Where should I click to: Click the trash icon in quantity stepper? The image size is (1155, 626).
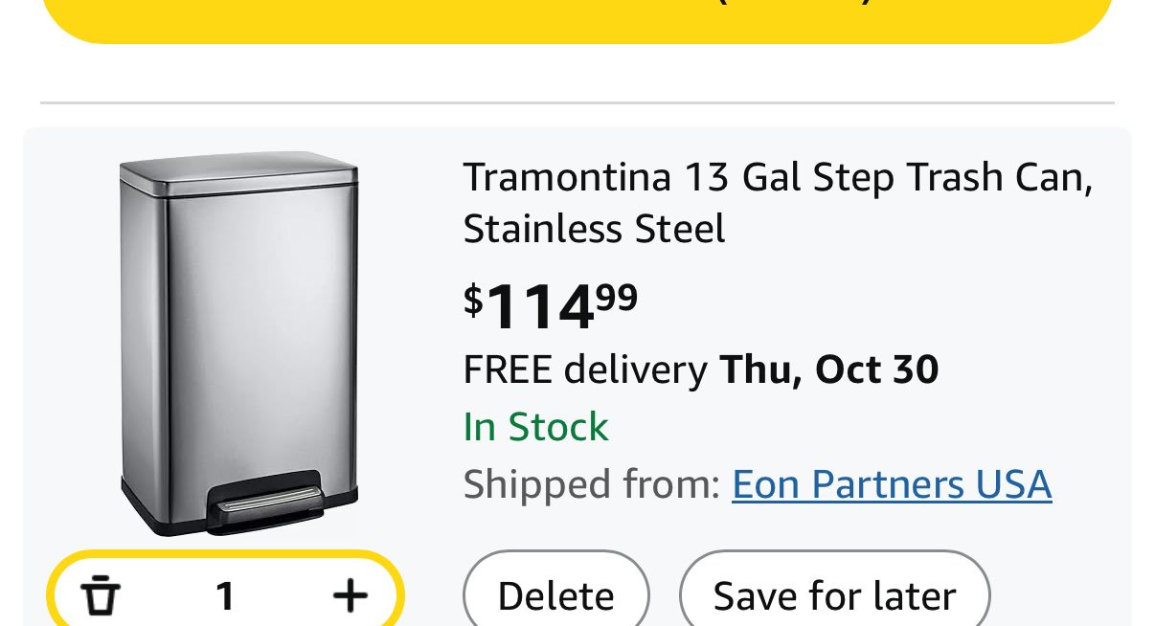click(101, 595)
